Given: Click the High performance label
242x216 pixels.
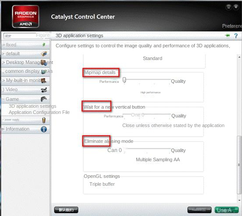Looking at the screenshot, I should (x=150, y=92).
